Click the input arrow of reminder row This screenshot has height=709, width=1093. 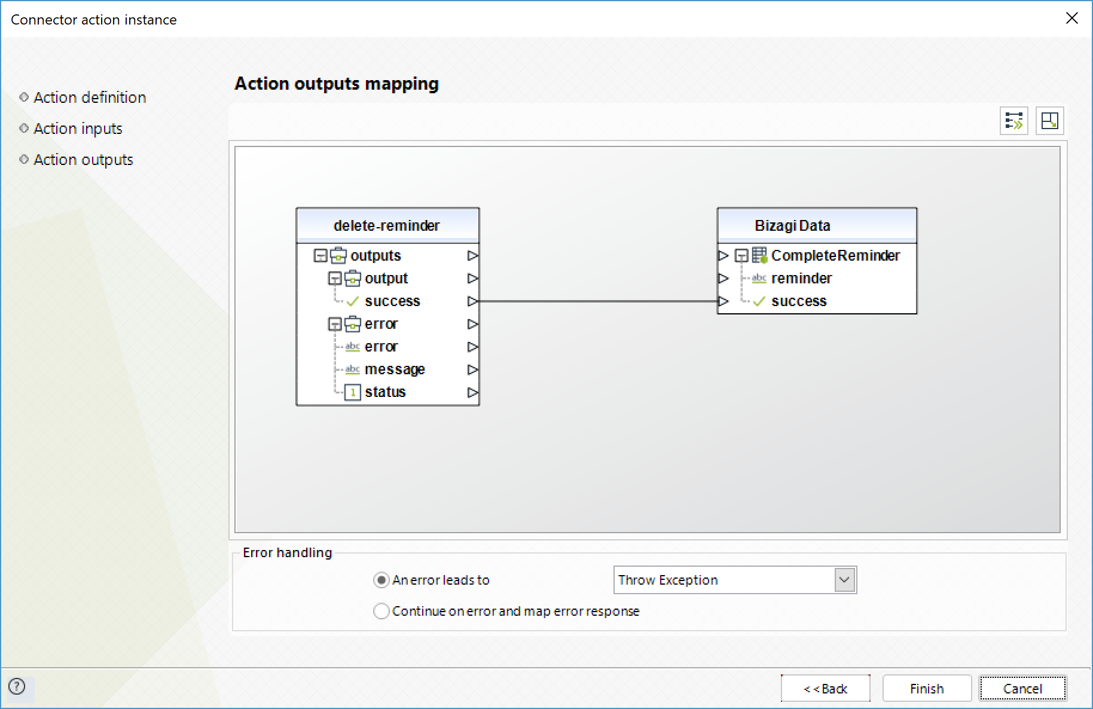(723, 278)
